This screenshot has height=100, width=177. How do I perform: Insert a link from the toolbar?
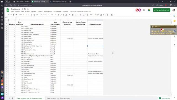pyautogui.click(x=95, y=15)
